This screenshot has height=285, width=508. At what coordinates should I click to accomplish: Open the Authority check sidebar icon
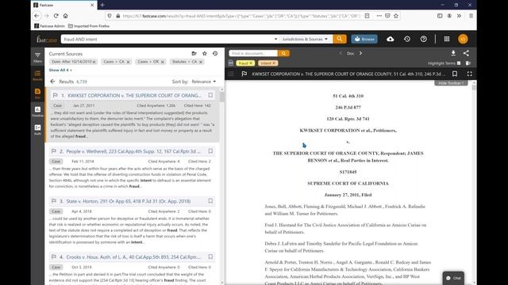click(x=37, y=129)
